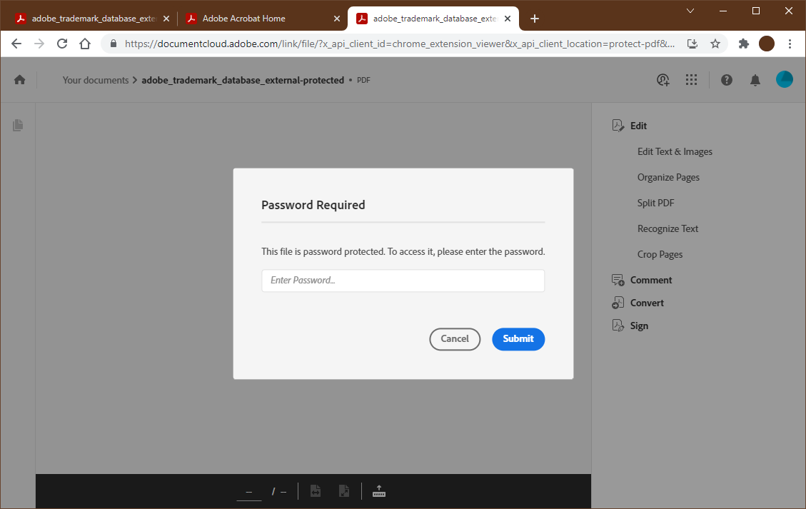Click the Enter Password input field

tap(403, 280)
